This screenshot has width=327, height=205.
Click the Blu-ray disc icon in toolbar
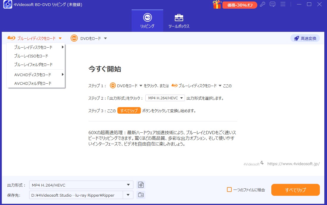(11, 38)
